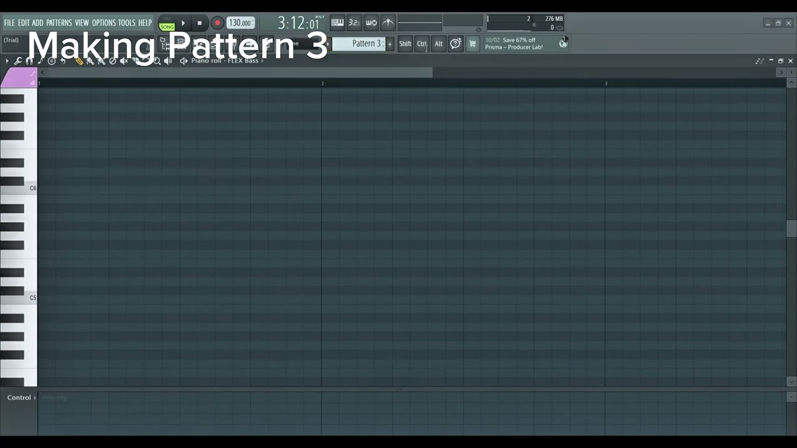Click the music note stamp icon
Image resolution: width=797 pixels, height=448 pixels.
(x=40, y=61)
